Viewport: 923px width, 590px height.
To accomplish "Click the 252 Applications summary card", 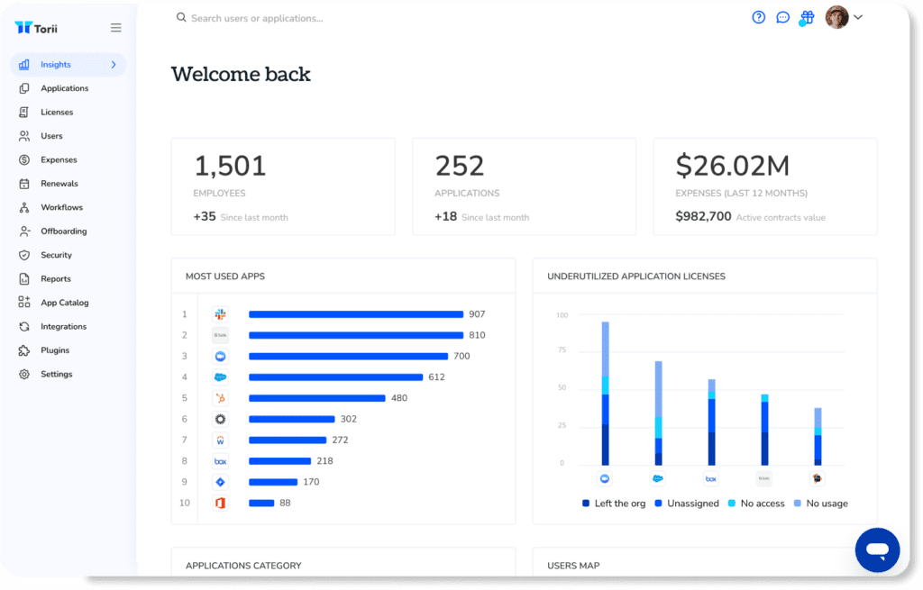I will coord(524,186).
